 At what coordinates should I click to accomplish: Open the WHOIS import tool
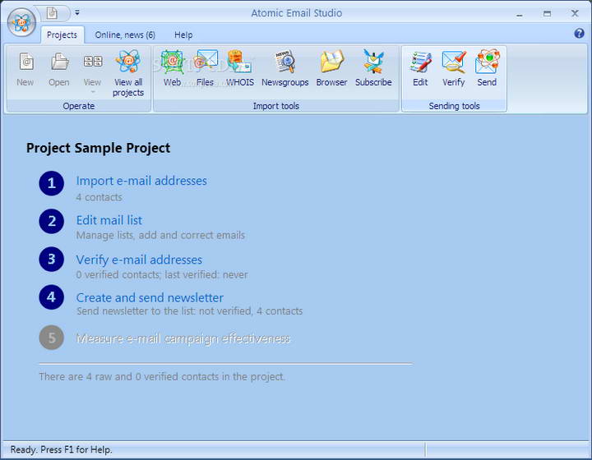coord(240,68)
